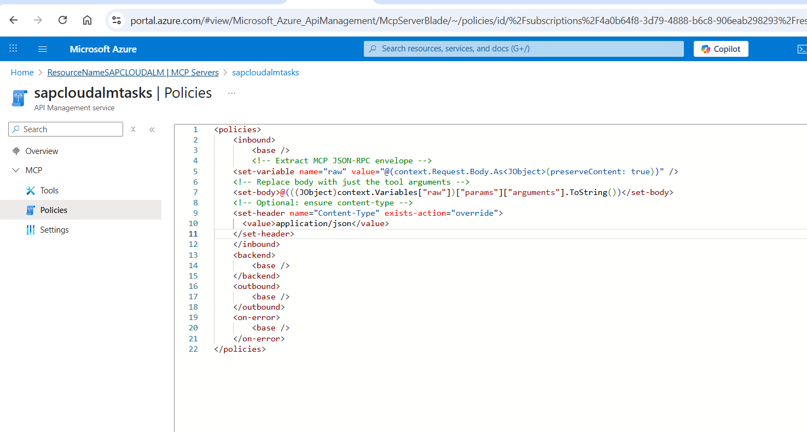Screen dimensions: 807x432
Task: Collapse the MCP section chevron
Action: [x=15, y=170]
